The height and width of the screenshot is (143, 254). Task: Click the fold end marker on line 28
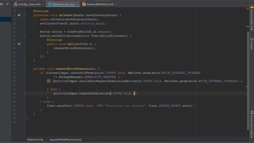(25, 61)
